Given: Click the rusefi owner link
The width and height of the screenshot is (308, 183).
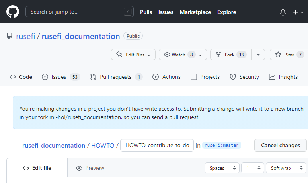Looking at the screenshot, I should pos(25,36).
